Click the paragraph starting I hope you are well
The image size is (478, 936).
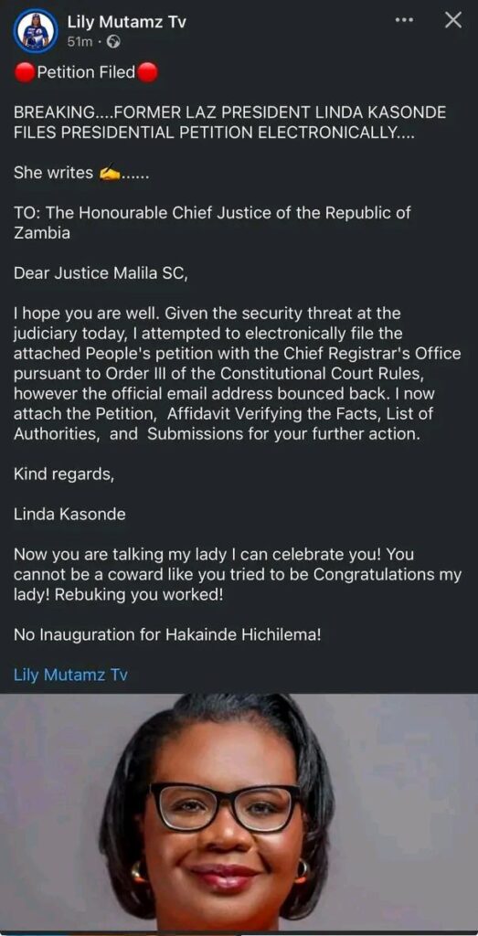click(x=237, y=374)
